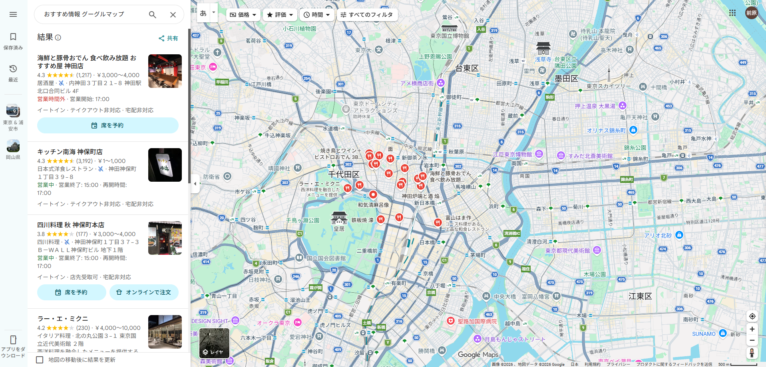The height and width of the screenshot is (367, 766).
Task: Click the オリナス錦糸町 shopping marker
Action: (633, 130)
